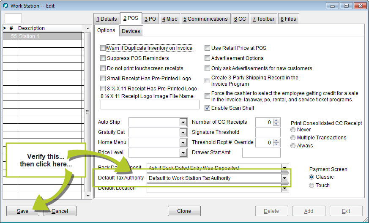The image size is (369, 223).
Task: Click the Signature Threshold input field
Action: point(268,133)
